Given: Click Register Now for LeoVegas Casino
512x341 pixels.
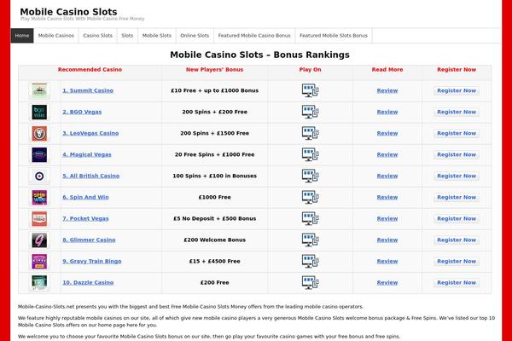Looking at the screenshot, I should (457, 133).
